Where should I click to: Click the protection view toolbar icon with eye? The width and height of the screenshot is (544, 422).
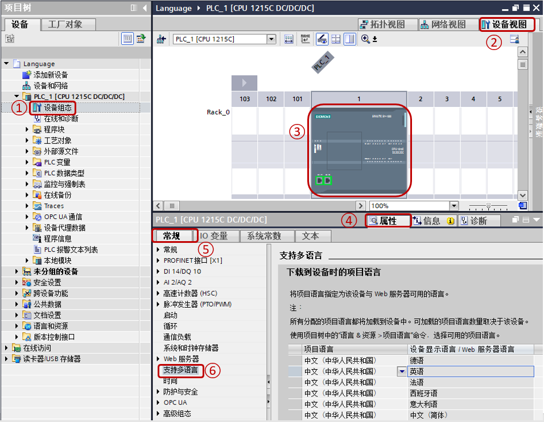click(322, 39)
